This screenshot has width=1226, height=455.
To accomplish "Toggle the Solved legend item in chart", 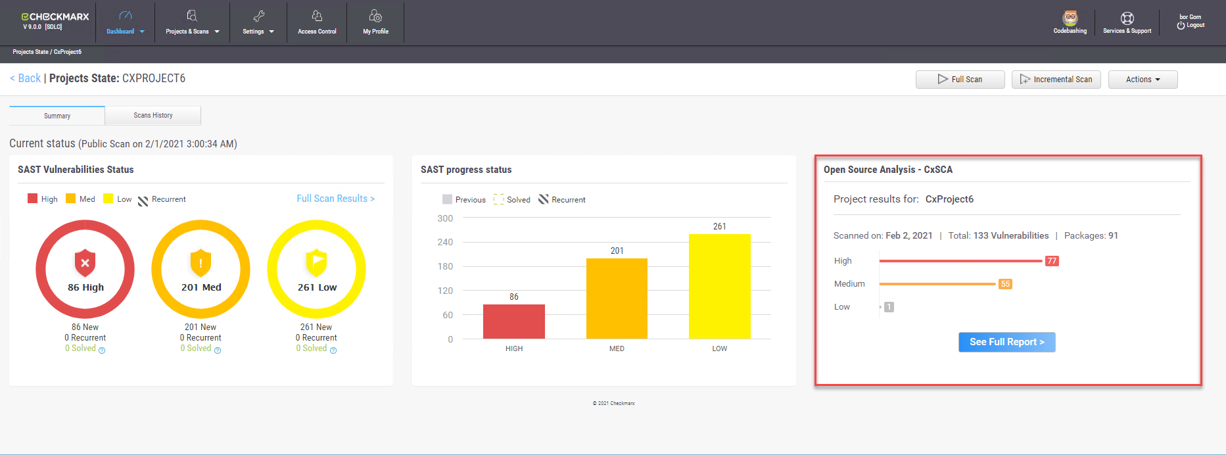I will pyautogui.click(x=512, y=200).
